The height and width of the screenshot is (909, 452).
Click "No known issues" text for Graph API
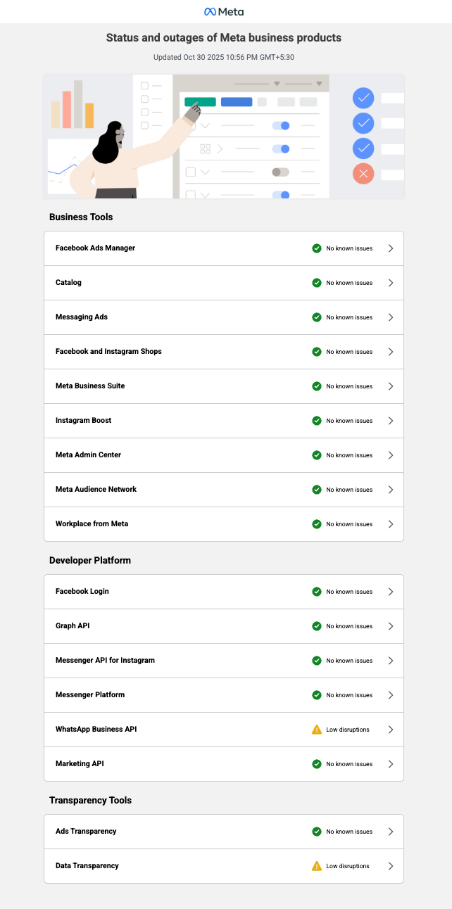pos(349,626)
